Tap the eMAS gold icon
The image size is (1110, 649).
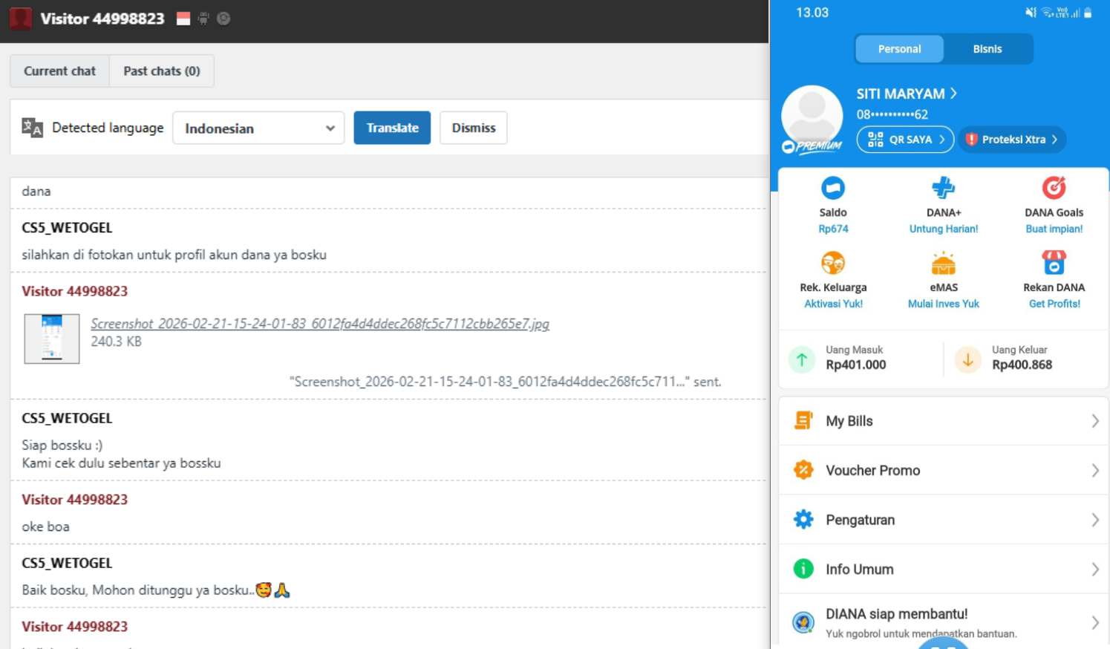pyautogui.click(x=943, y=263)
